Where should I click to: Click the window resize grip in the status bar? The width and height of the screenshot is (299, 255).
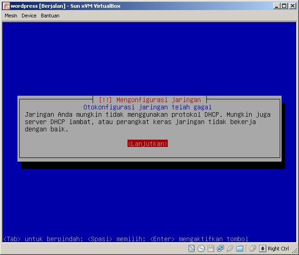[x=295, y=251]
